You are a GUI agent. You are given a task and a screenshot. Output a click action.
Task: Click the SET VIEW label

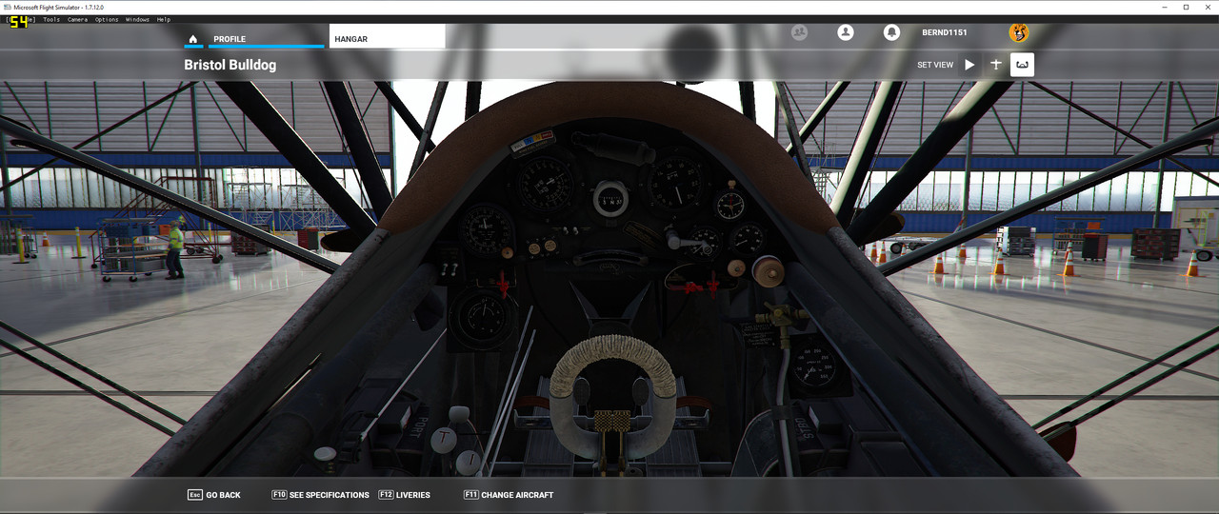coord(935,65)
